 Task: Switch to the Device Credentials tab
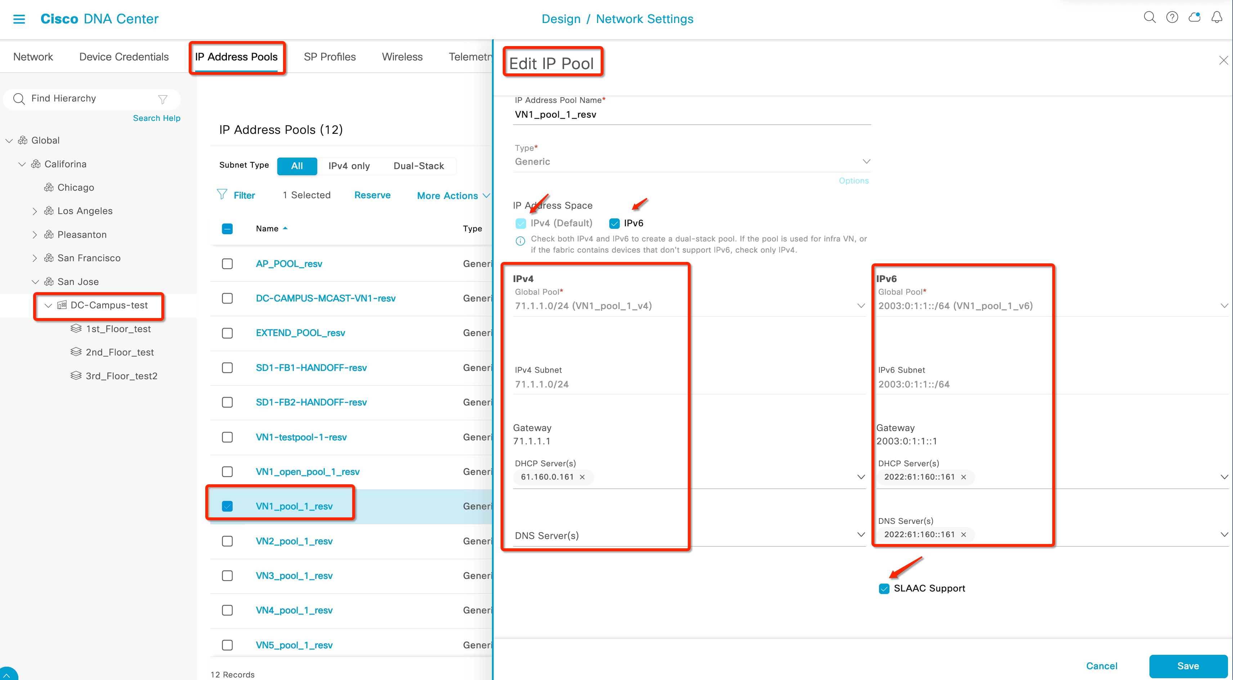124,56
